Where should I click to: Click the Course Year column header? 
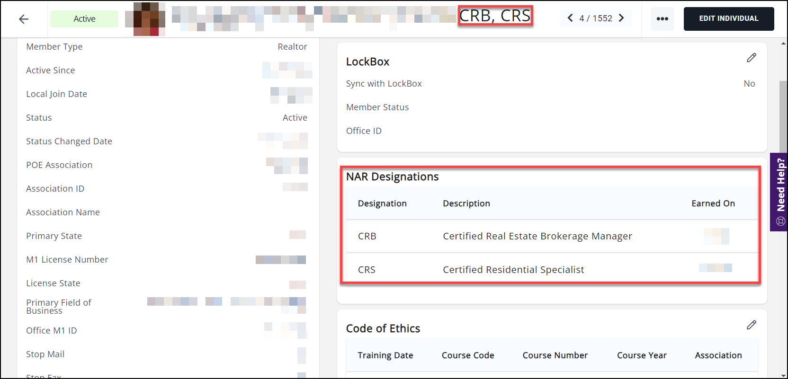[642, 355]
